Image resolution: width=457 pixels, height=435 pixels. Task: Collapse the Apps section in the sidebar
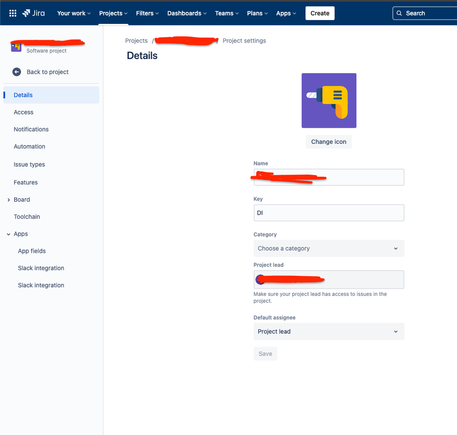pos(9,234)
